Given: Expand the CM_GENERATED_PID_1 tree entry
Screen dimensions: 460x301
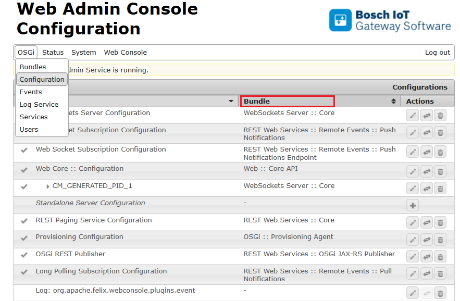Looking at the screenshot, I should pyautogui.click(x=47, y=186).
